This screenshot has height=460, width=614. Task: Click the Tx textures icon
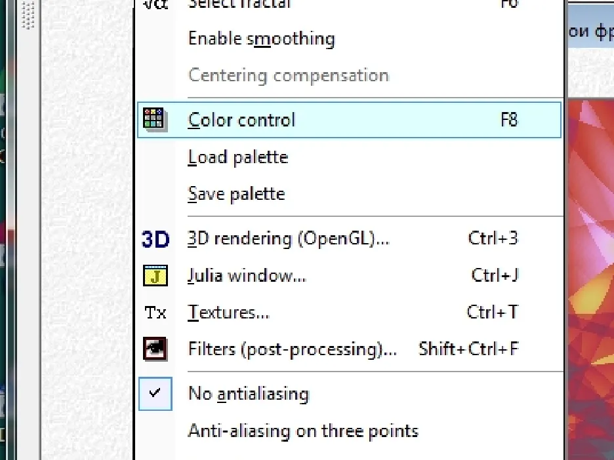[x=155, y=313]
